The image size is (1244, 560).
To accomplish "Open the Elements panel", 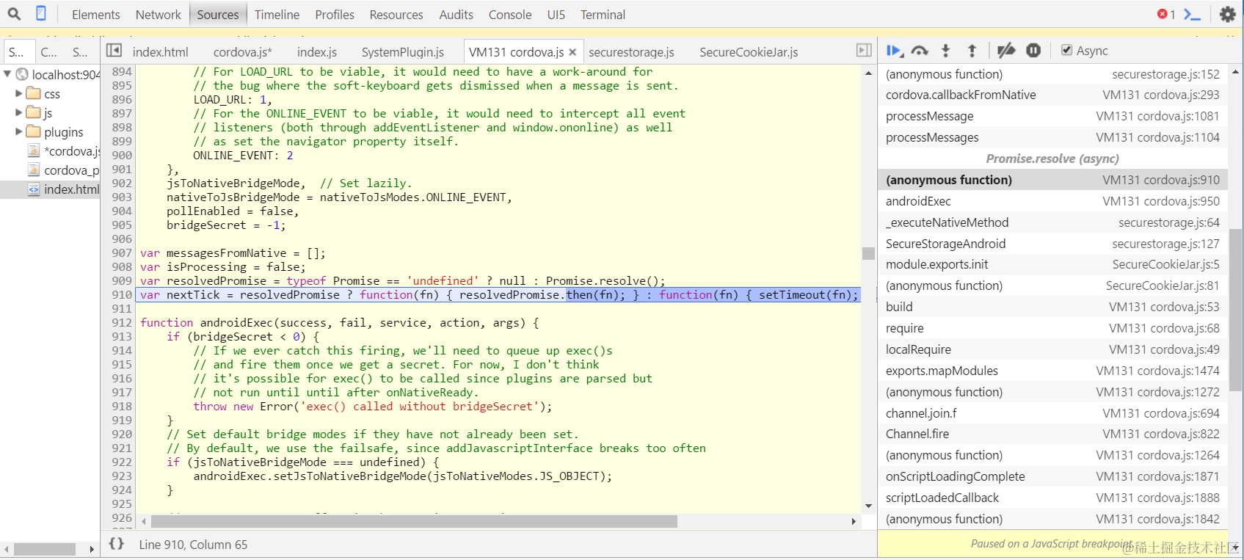I will [95, 15].
